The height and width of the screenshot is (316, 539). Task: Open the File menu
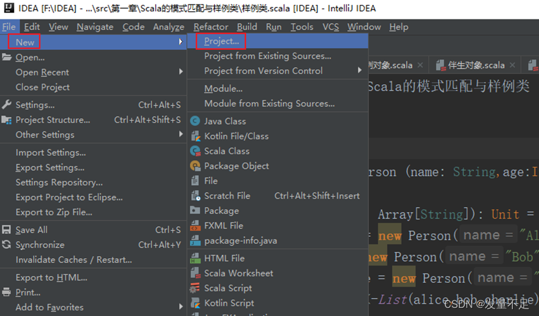point(9,27)
